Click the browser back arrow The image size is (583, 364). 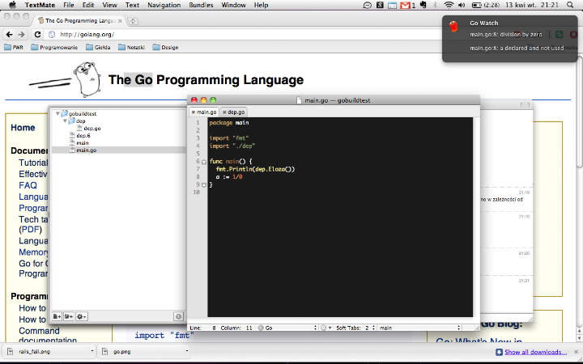click(x=9, y=34)
